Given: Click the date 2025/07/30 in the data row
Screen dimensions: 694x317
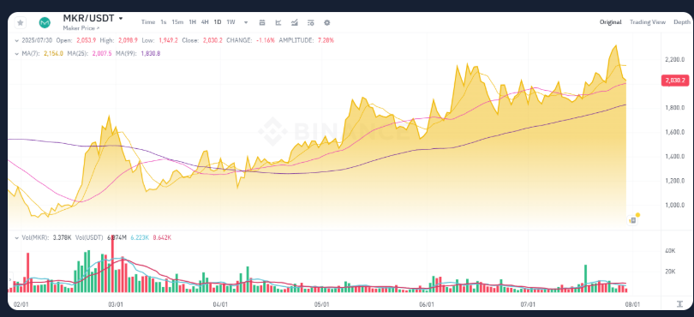Looking at the screenshot, I should pyautogui.click(x=37, y=40).
